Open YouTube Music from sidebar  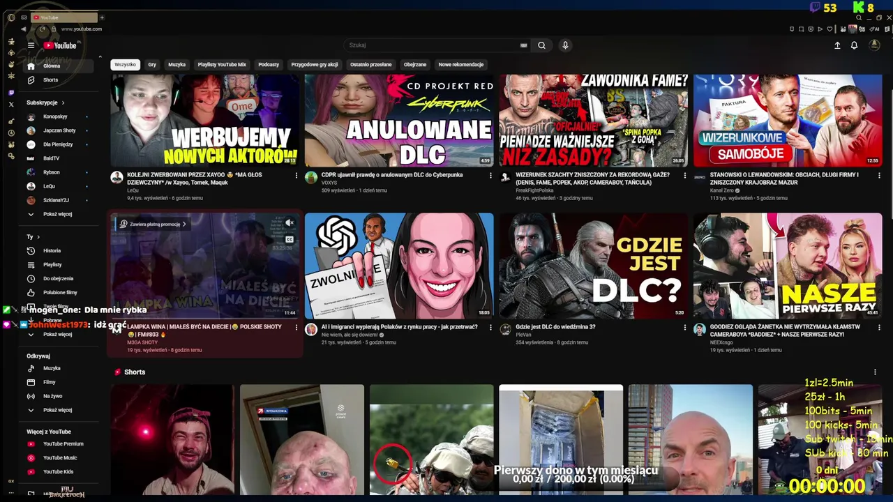58,458
